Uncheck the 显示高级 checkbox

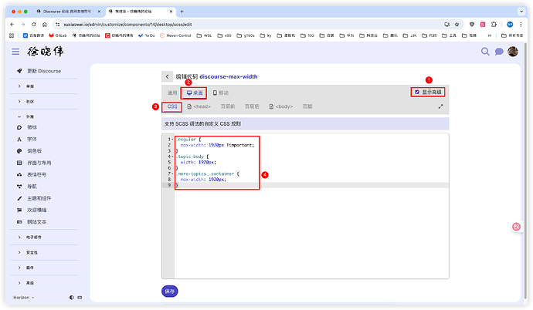point(417,92)
